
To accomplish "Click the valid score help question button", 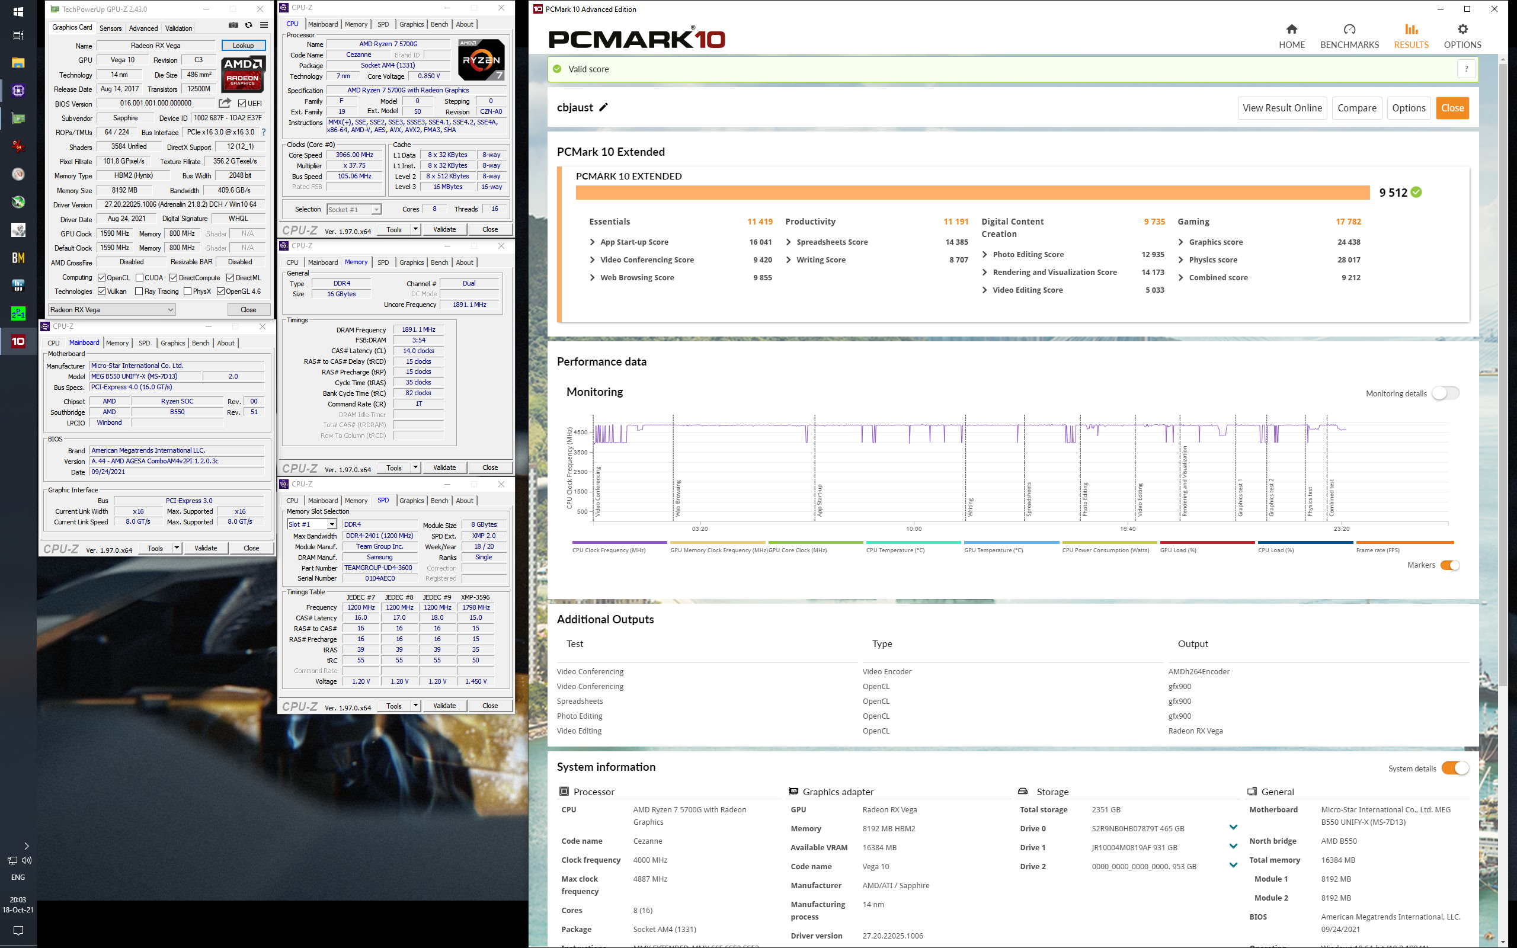I will [x=1466, y=69].
